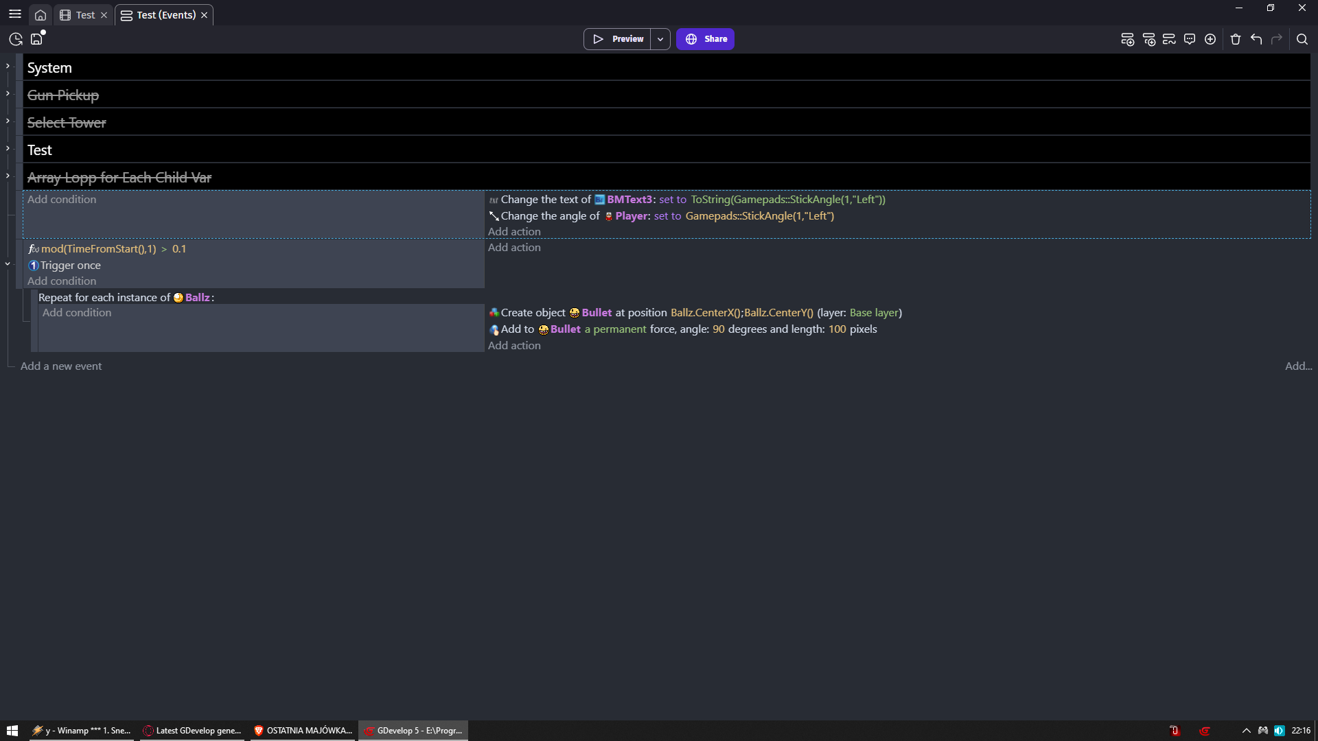Screen dimensions: 1318x741
Task: Open the hamburger main menu
Action: click(14, 14)
